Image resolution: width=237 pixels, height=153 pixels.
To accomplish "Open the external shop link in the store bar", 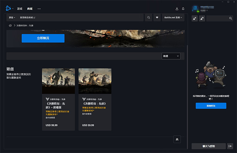I will tap(27, 17).
